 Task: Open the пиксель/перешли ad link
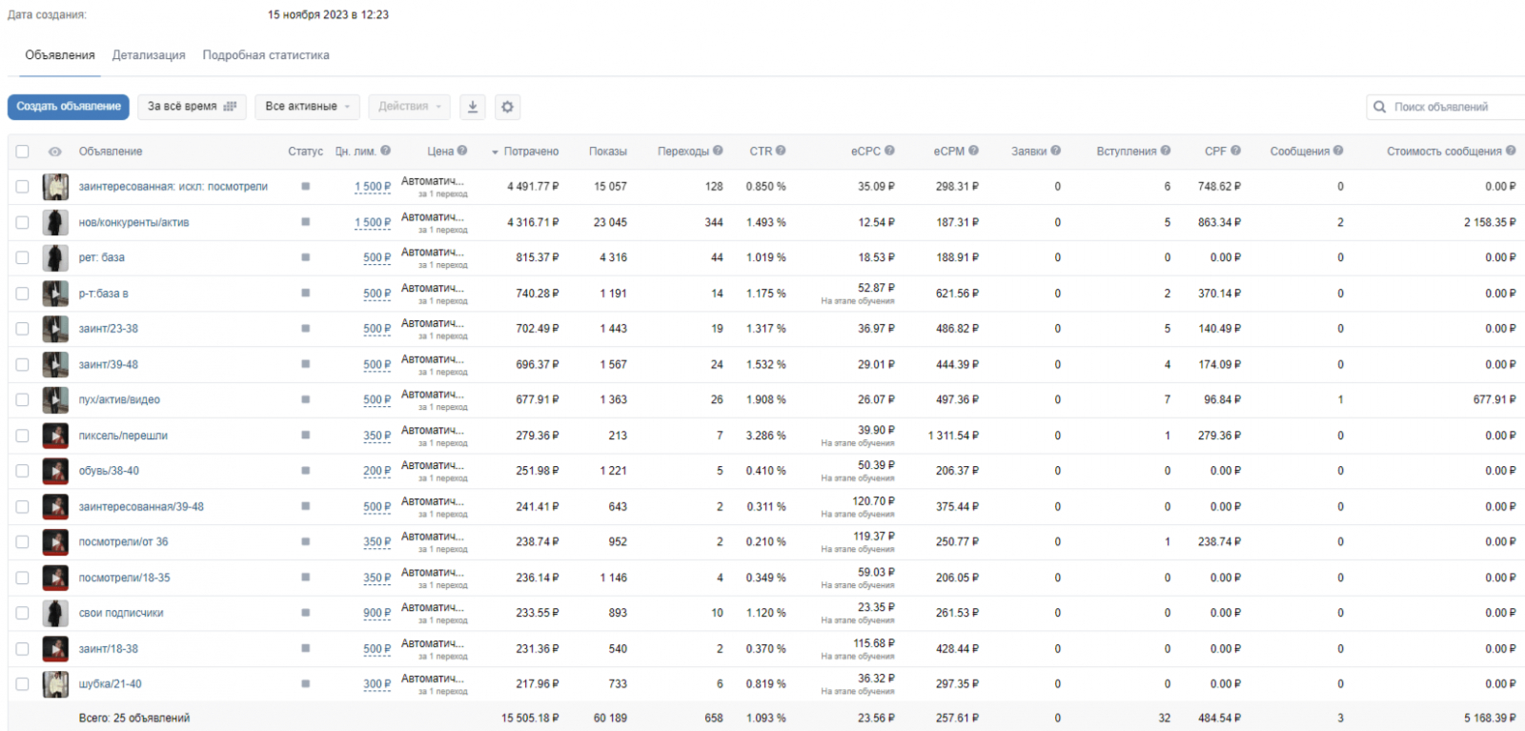(x=123, y=436)
